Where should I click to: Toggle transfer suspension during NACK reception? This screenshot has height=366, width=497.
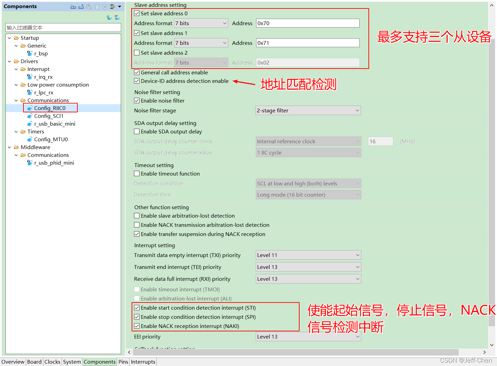(x=137, y=234)
